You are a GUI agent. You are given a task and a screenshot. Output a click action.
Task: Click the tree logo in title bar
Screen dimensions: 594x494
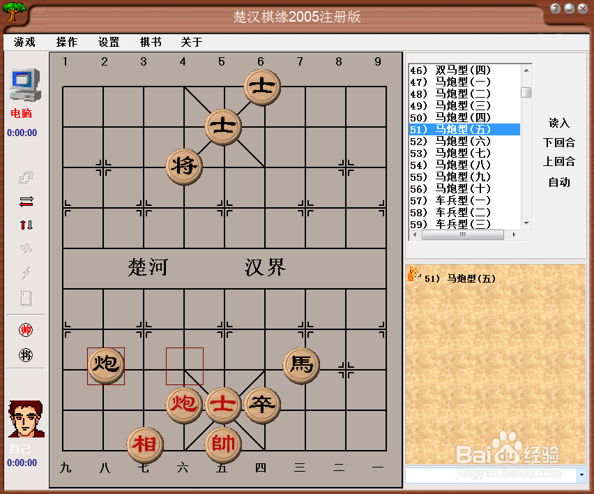tap(14, 11)
